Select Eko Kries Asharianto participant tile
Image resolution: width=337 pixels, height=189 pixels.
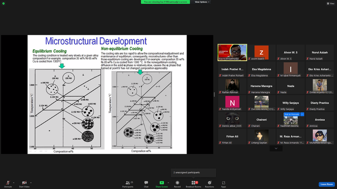click(x=320, y=69)
